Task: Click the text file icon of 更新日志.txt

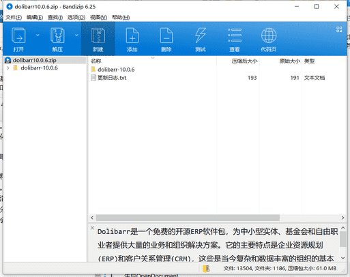Action: pyautogui.click(x=93, y=78)
